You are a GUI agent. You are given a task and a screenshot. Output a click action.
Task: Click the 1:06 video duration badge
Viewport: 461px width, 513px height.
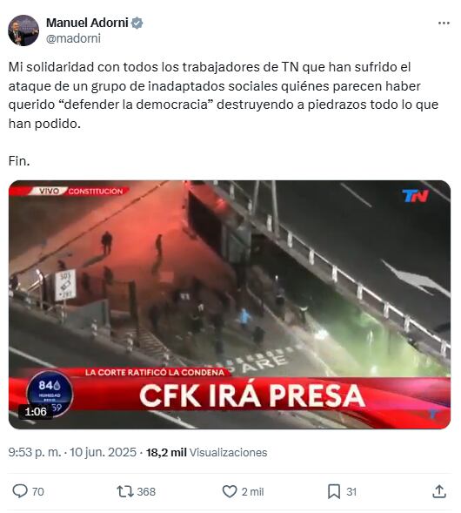[x=36, y=411]
